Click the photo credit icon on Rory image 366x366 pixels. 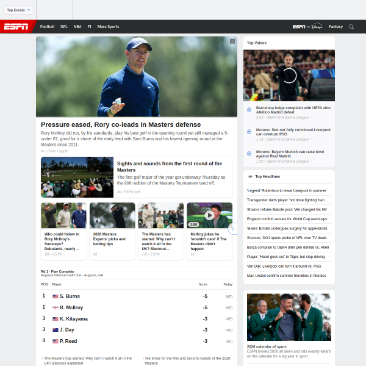tap(232, 41)
